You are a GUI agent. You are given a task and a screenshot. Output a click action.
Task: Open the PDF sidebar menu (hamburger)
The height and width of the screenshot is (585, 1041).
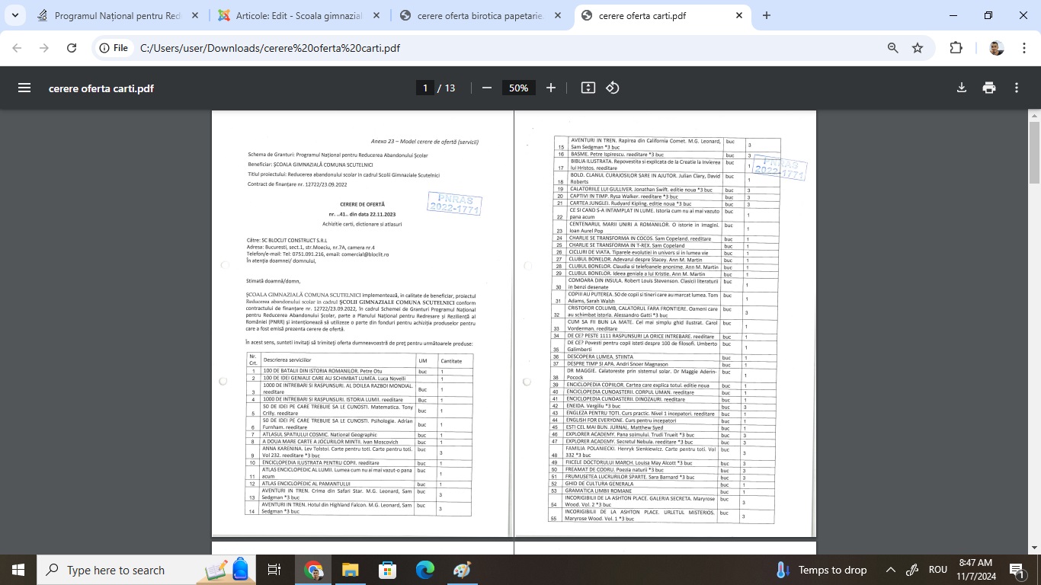[x=24, y=88]
